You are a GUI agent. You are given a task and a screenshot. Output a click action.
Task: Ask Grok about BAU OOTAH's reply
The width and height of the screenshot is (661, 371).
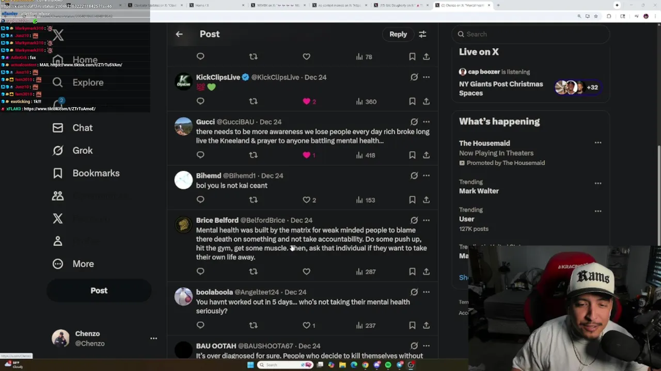point(414,346)
